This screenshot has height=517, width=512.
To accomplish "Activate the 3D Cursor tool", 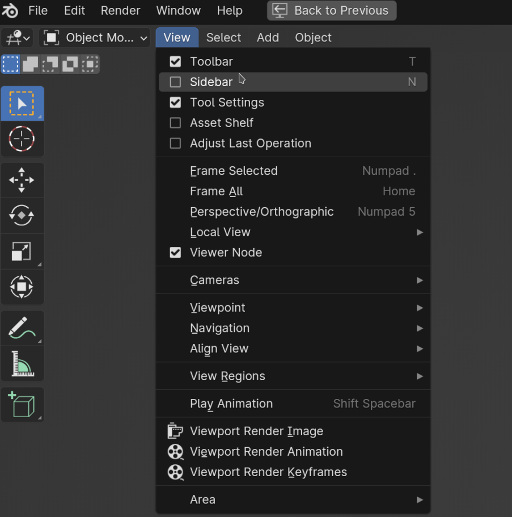I will click(22, 138).
